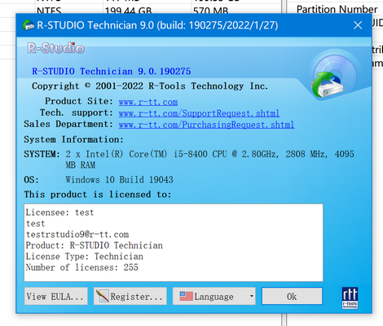
Task: Select 'License Type: Technician' line
Action: (85, 257)
